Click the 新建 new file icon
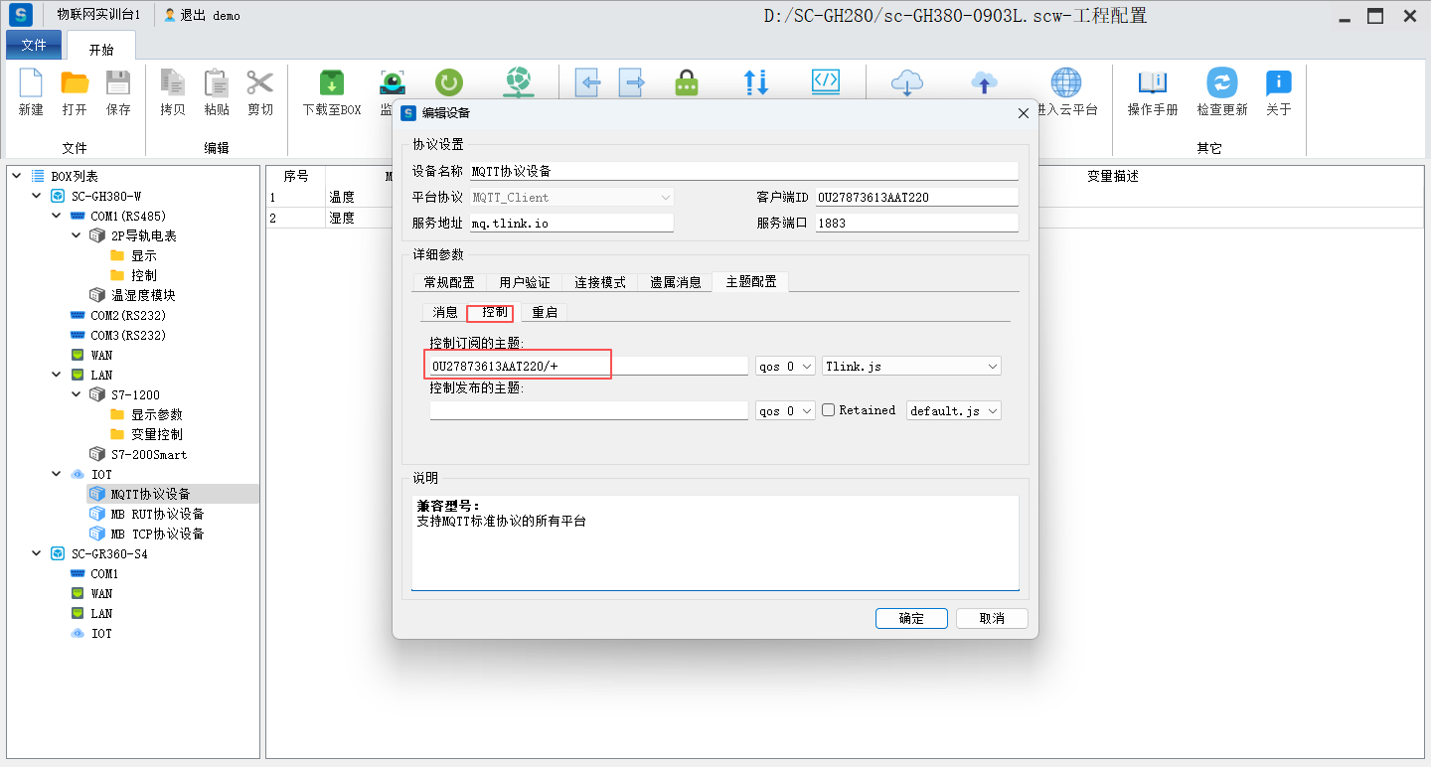 [31, 83]
